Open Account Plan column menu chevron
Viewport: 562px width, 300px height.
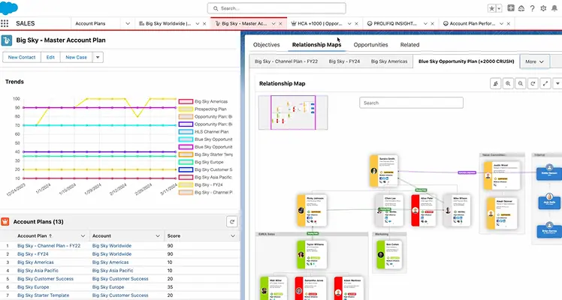(83, 236)
